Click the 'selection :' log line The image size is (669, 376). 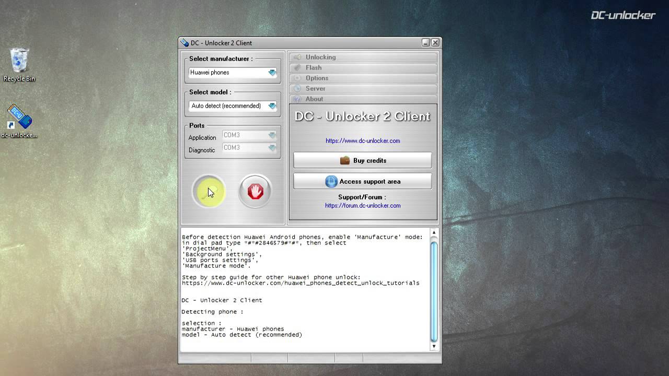[x=202, y=323]
